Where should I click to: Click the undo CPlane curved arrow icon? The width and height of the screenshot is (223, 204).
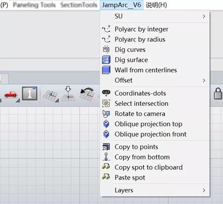[x=87, y=94]
